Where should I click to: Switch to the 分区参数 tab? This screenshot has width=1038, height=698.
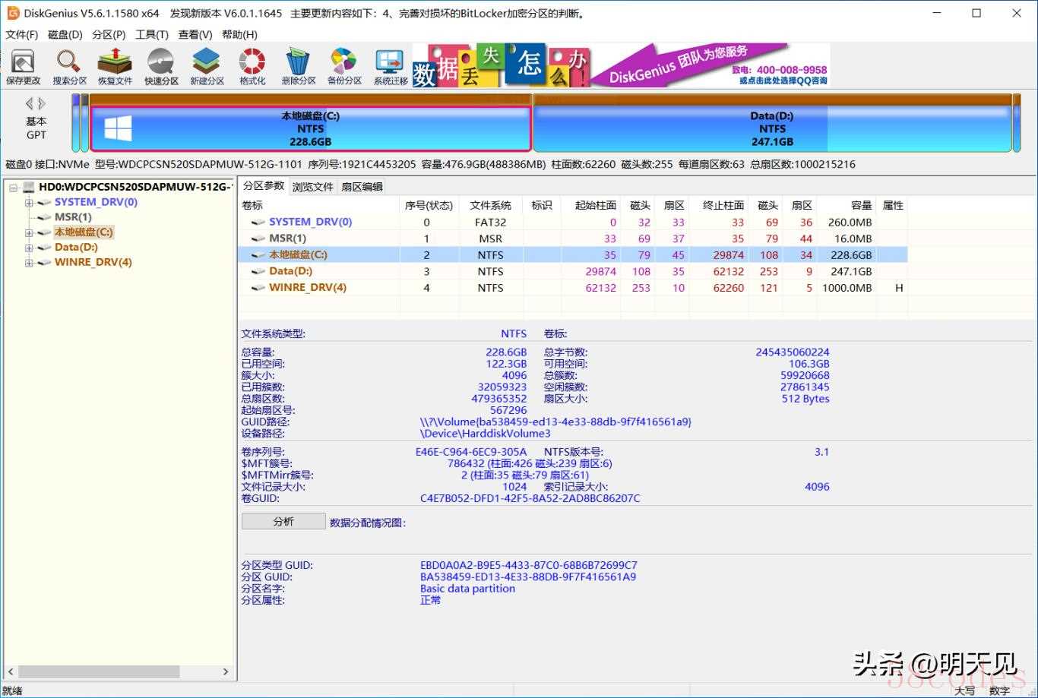[264, 186]
